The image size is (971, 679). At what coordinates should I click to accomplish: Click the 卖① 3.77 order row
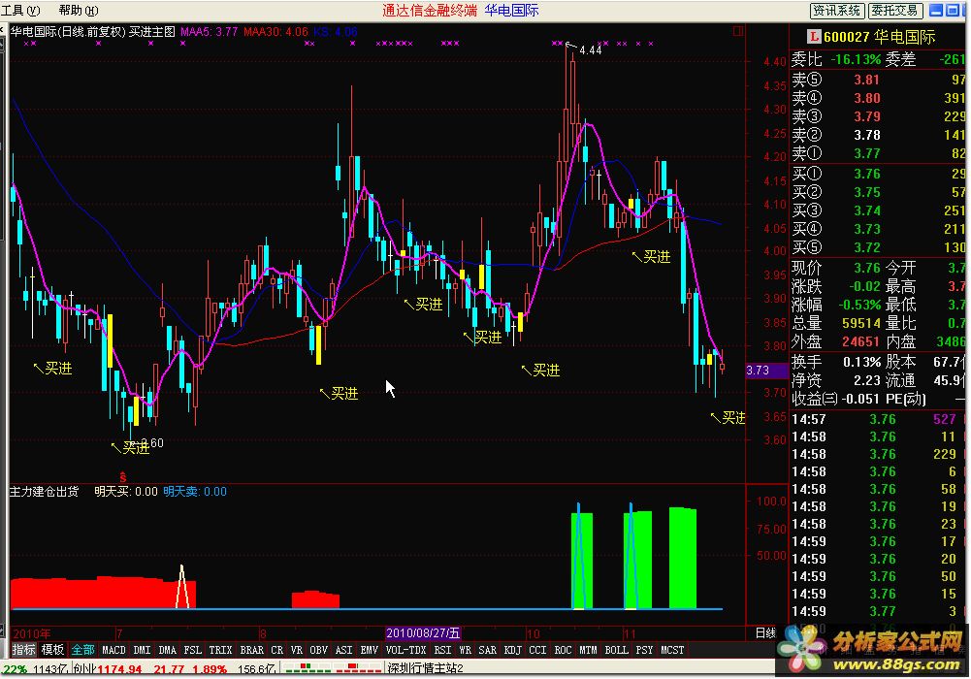tap(878, 153)
